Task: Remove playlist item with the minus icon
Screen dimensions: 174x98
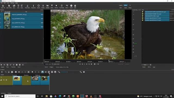Action: (x=4, y=65)
